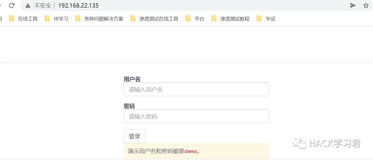Click the 演示用户名和密码都是 hint text

(156, 151)
